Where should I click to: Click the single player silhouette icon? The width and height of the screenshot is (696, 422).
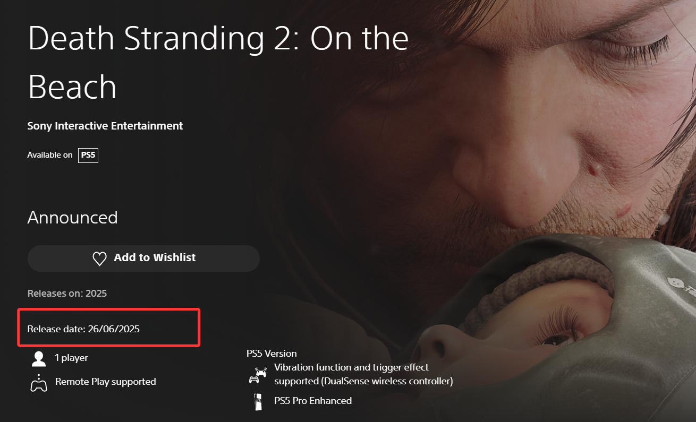(x=38, y=358)
